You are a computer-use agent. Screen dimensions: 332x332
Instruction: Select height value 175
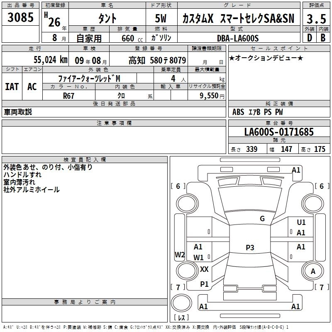[x=320, y=149]
